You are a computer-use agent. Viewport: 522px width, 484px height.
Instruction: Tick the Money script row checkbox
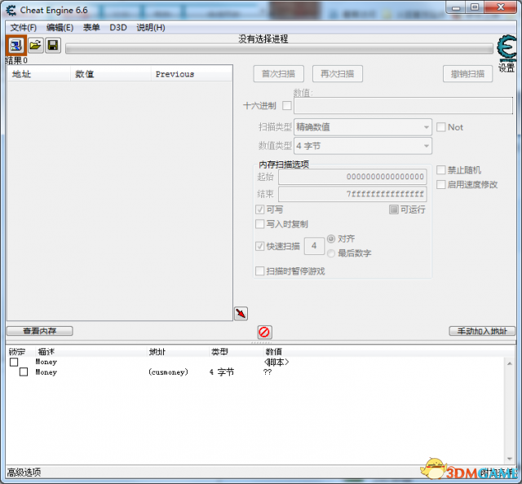click(14, 362)
